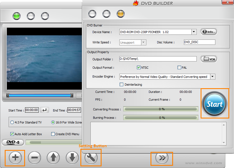This screenshot has width=234, height=168.
Task: Select 4:3 For Standard TV radio
Action: click(x=12, y=122)
